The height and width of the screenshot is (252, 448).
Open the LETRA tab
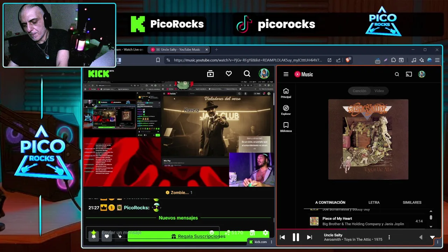pyautogui.click(x=374, y=202)
